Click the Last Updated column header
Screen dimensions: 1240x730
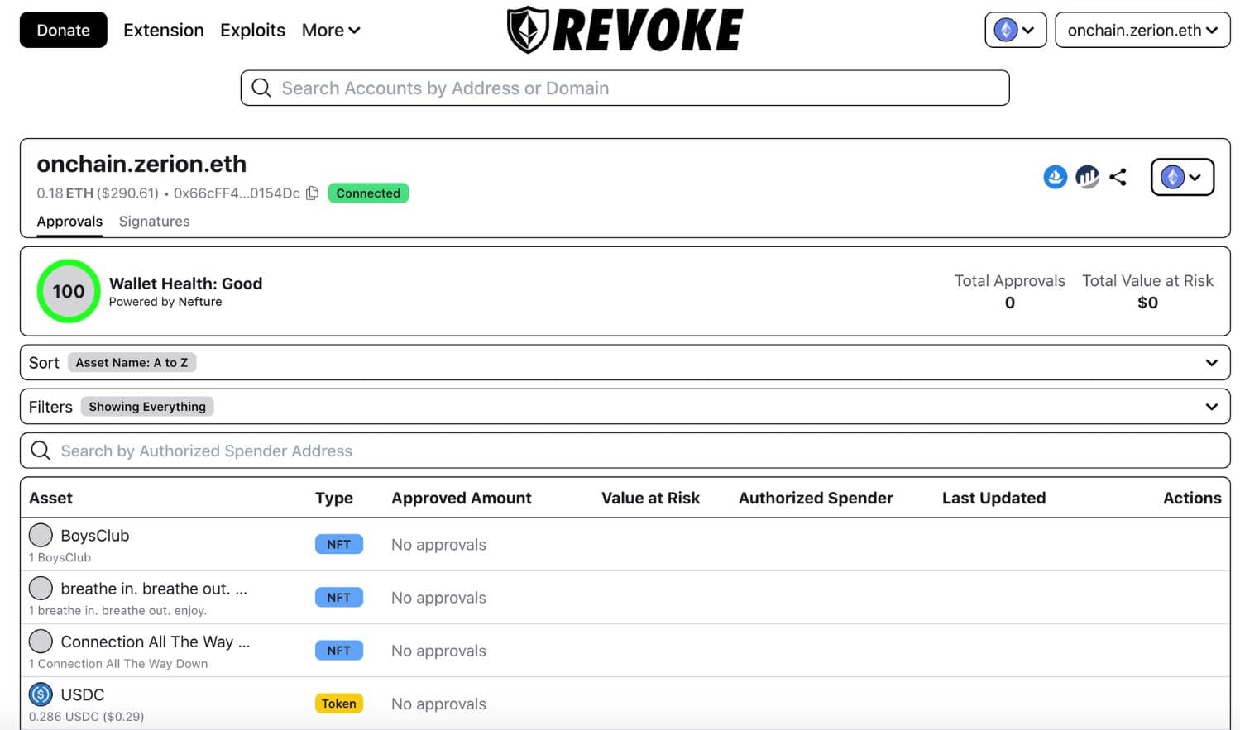point(993,498)
